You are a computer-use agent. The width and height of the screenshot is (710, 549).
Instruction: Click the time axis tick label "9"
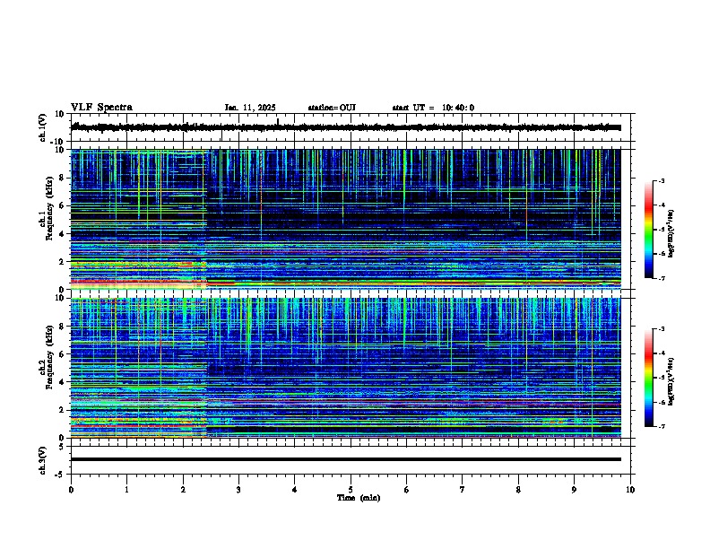tap(574, 490)
